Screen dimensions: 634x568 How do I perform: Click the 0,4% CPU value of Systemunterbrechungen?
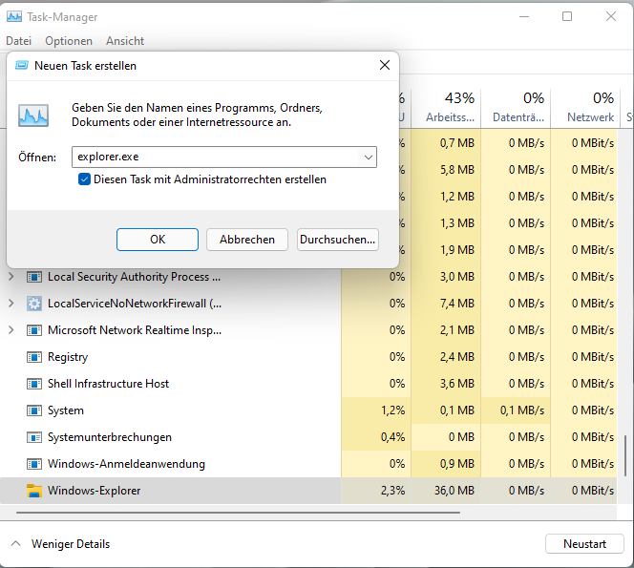tap(393, 437)
